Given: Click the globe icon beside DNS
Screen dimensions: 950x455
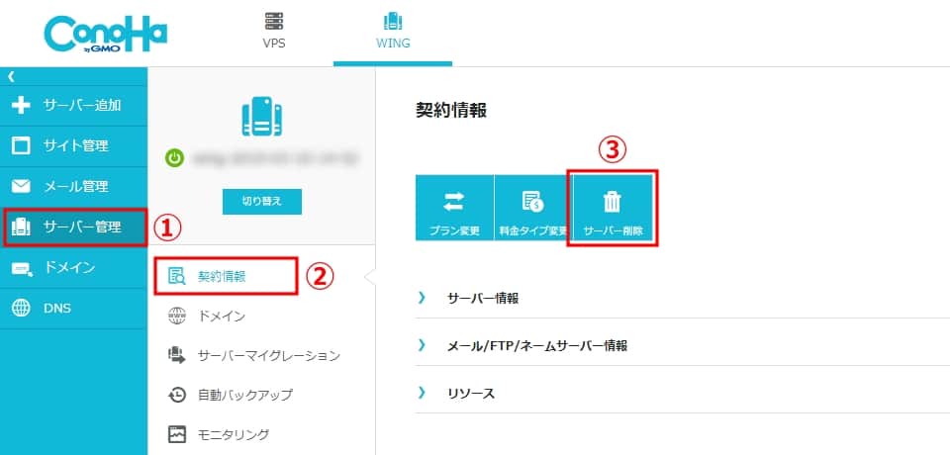Looking at the screenshot, I should tap(21, 309).
